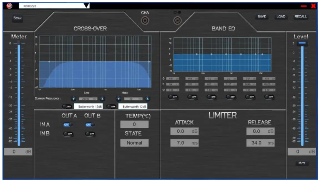Image resolution: width=319 pixels, height=181 pixels.
Task: Increase the Low corner frequency with up arrow
Action: [x=102, y=99]
